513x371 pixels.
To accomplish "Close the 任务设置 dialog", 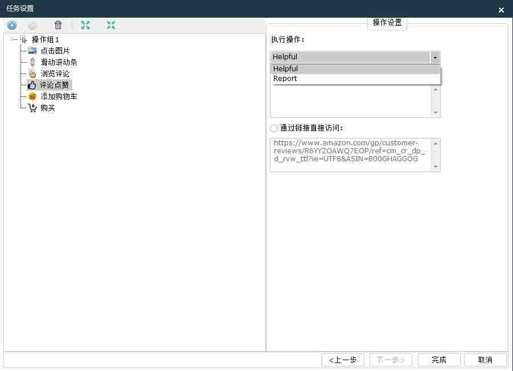I will 501,10.
